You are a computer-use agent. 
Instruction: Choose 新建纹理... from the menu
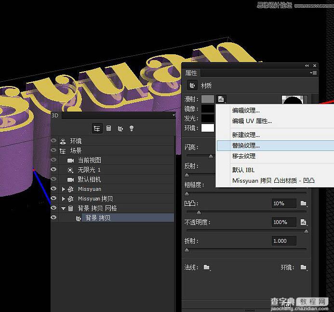point(246,135)
